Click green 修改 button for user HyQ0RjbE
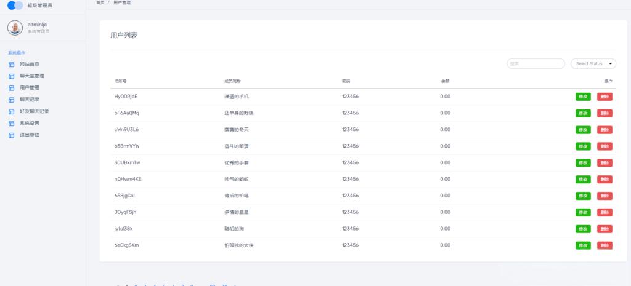This screenshot has width=631, height=286. tap(583, 97)
